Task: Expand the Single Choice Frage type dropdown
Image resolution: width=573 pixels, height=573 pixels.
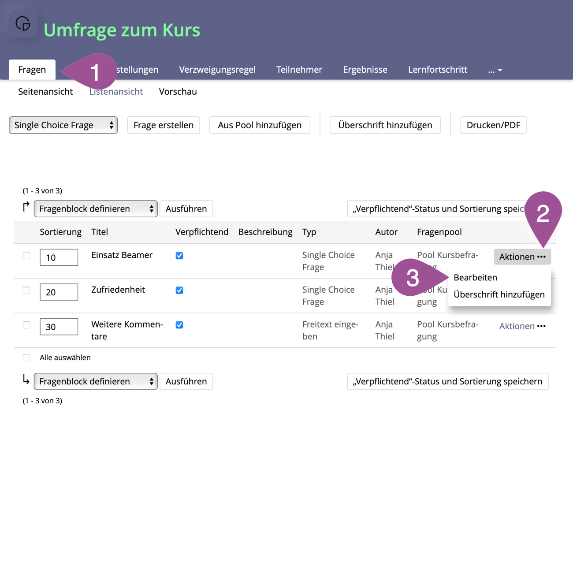Action: (x=63, y=125)
